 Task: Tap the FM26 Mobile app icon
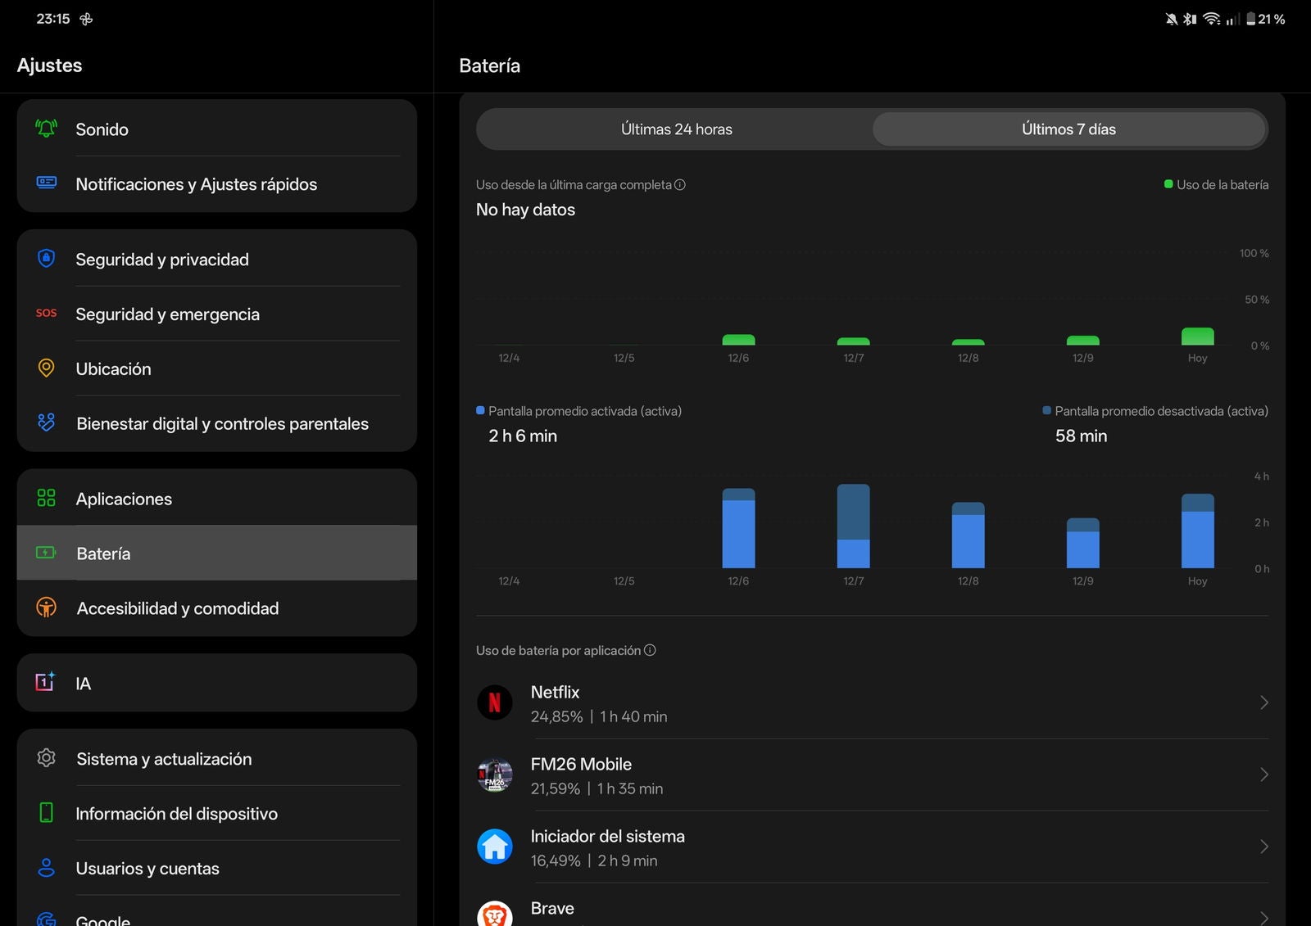tap(495, 775)
